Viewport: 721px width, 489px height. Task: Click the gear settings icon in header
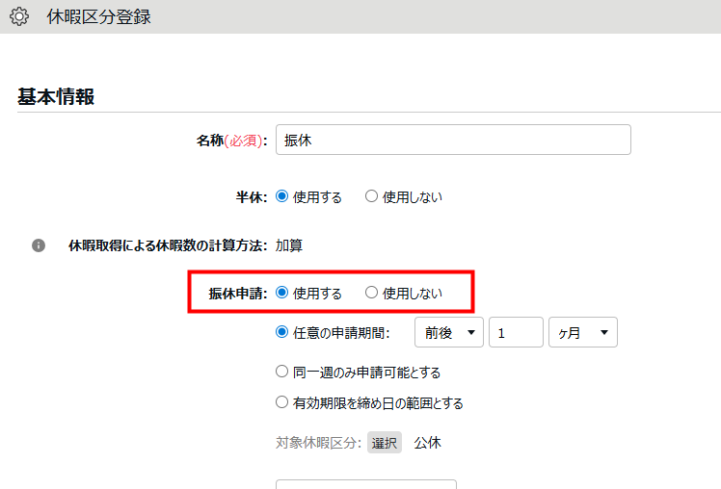(x=19, y=16)
